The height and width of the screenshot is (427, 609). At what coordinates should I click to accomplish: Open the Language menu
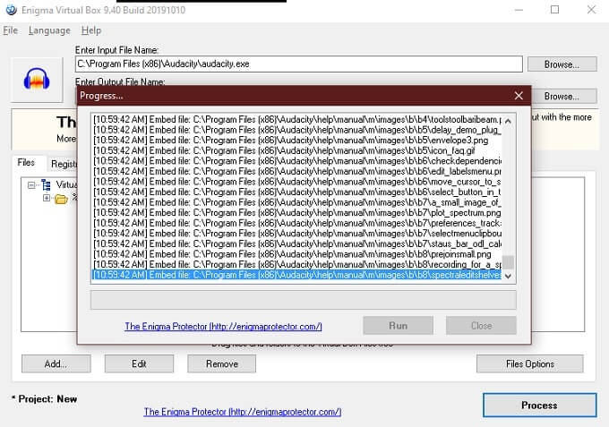(49, 30)
